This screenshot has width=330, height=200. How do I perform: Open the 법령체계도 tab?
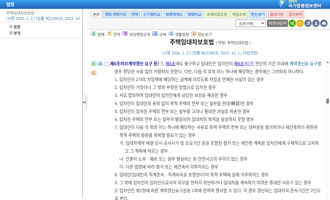(x=174, y=14)
